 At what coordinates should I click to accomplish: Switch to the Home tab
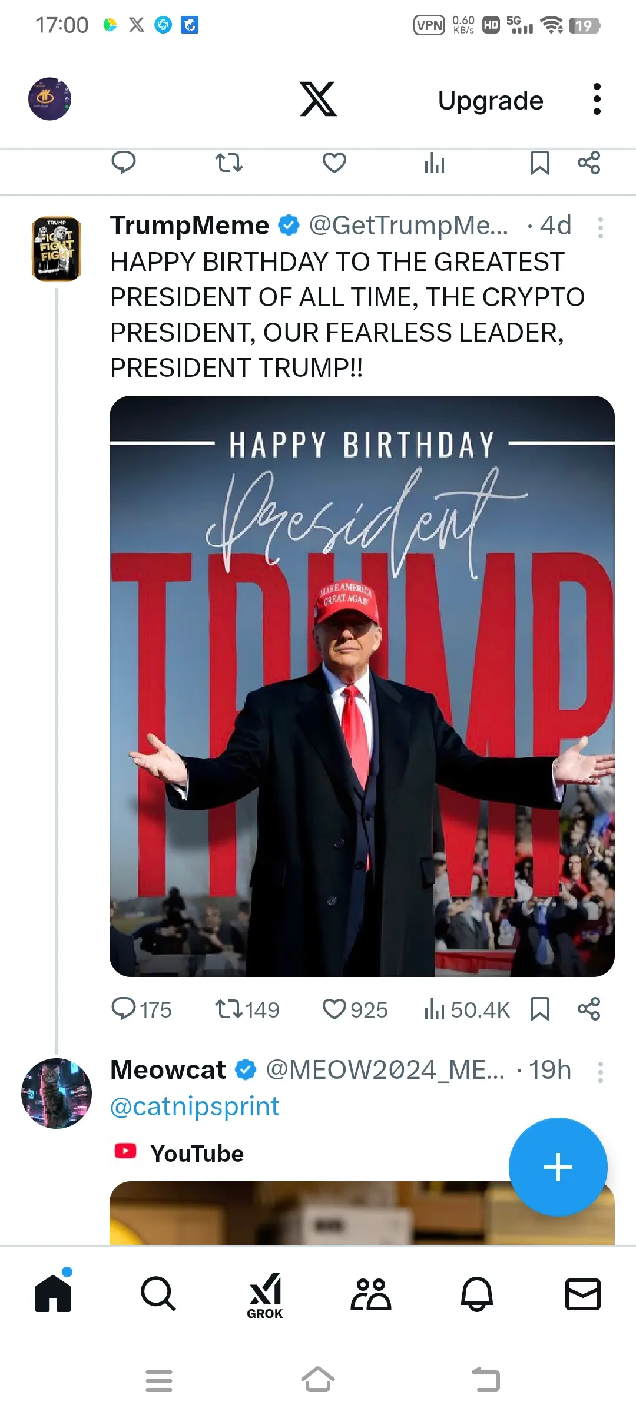coord(53,1294)
